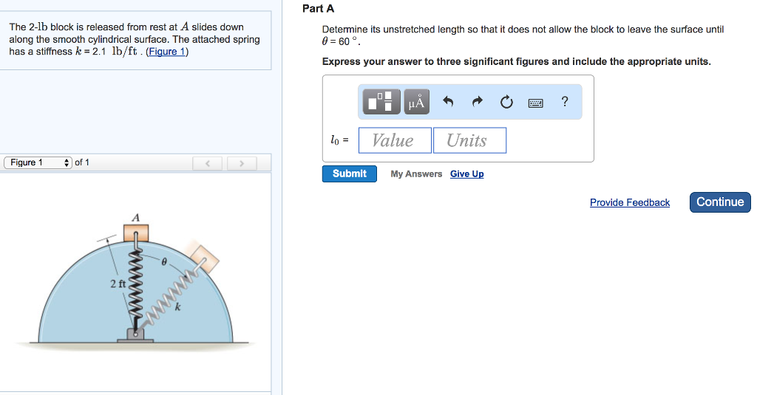
Task: Open the math templates palette
Action: coord(381,102)
